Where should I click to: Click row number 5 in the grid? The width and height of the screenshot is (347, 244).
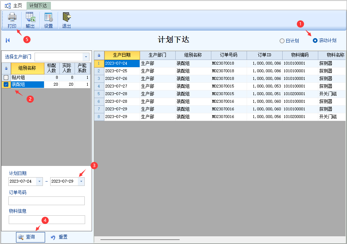click(x=99, y=94)
